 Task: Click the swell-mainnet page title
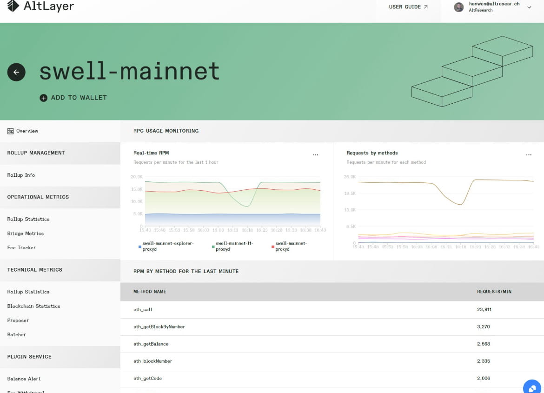coord(129,71)
